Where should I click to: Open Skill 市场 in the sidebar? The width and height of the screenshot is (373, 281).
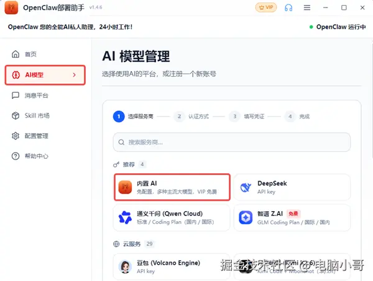(45, 116)
